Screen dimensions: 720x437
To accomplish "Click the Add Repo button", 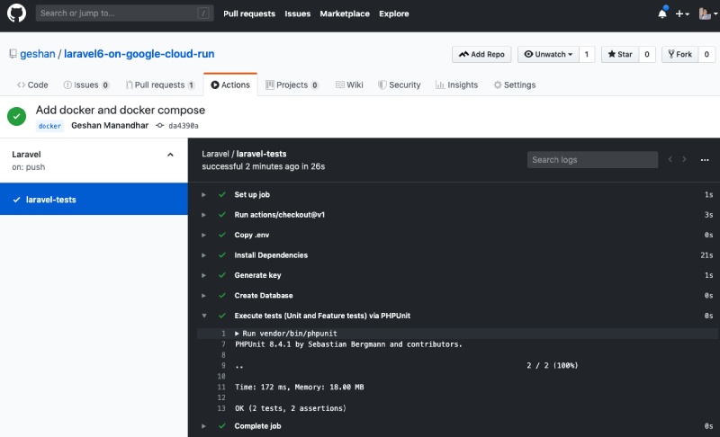I will (x=481, y=54).
